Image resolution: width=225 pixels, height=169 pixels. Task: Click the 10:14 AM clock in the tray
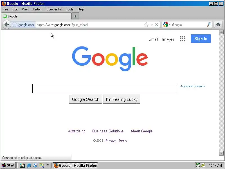tap(215, 166)
